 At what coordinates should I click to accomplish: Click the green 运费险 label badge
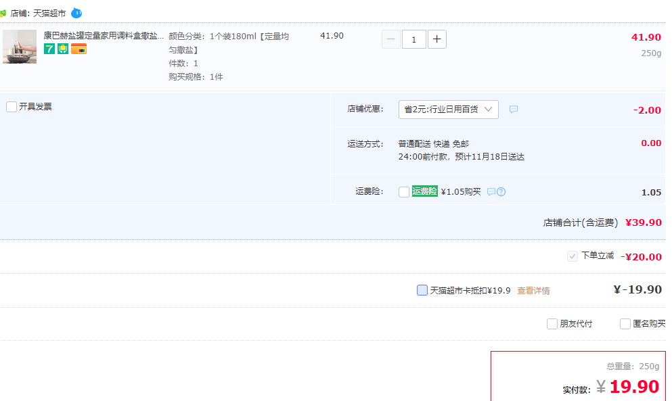[425, 191]
